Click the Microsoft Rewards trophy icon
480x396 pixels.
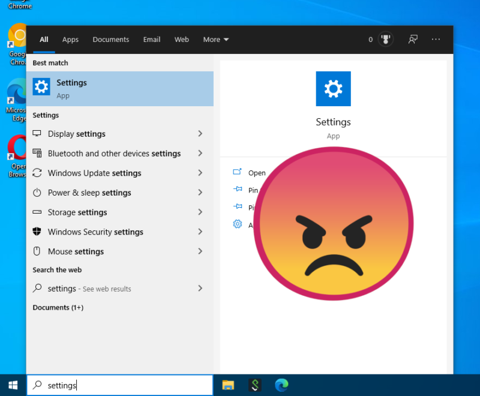385,39
